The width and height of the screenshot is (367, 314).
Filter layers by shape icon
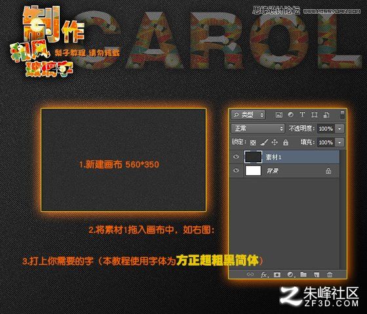pyautogui.click(x=315, y=114)
